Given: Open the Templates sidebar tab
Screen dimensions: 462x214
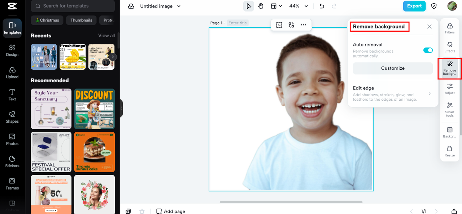Looking at the screenshot, I should [x=12, y=28].
